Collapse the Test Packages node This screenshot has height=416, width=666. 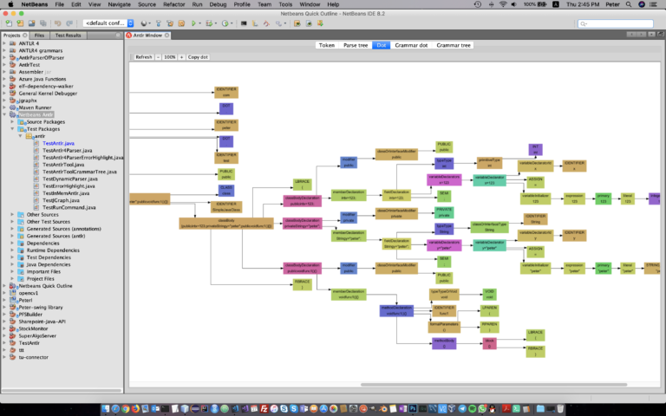pos(12,129)
